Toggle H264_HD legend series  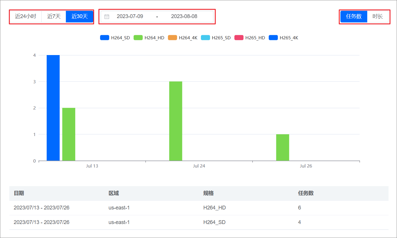click(x=149, y=38)
